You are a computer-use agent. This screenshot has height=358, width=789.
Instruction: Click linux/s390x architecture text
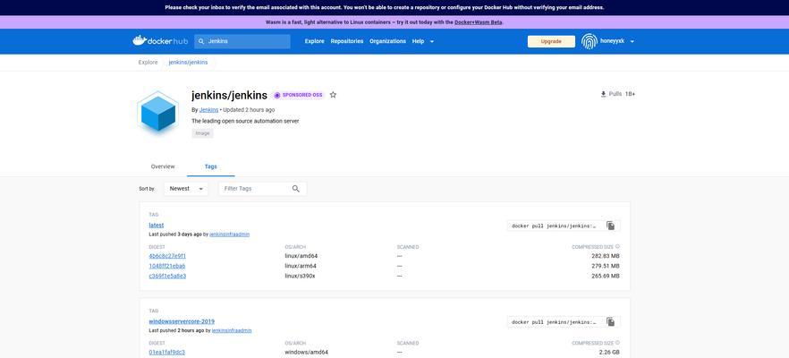(300, 276)
